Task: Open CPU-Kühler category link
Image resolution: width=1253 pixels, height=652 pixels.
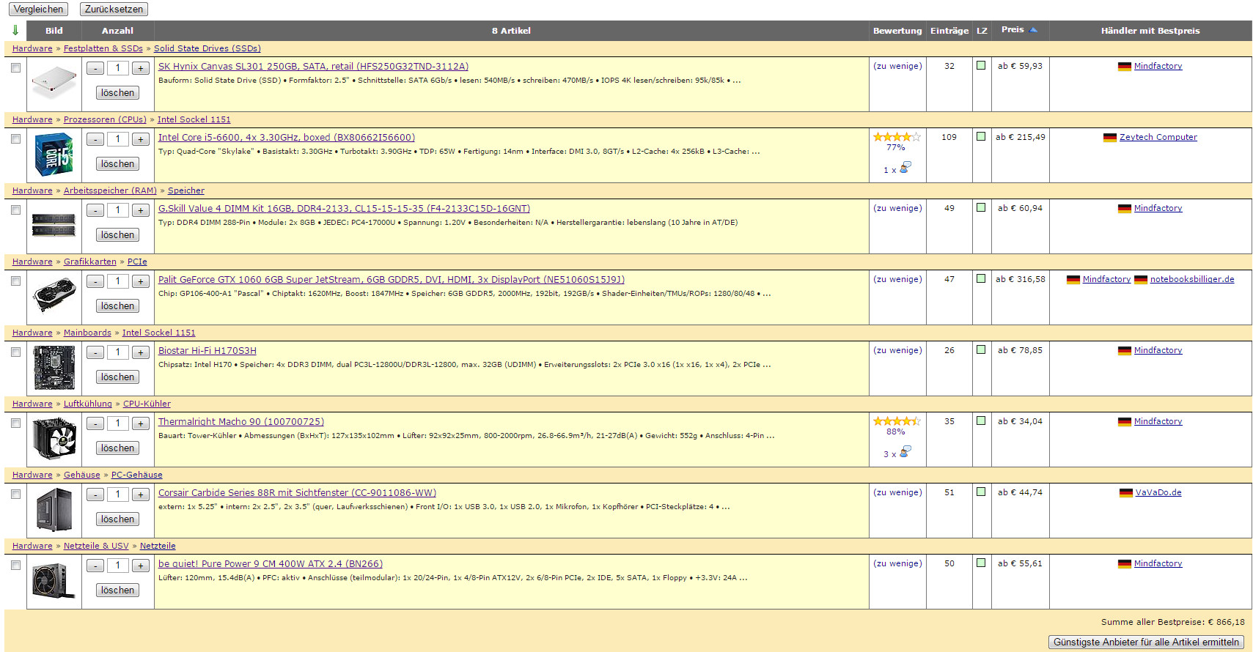Action: tap(147, 404)
